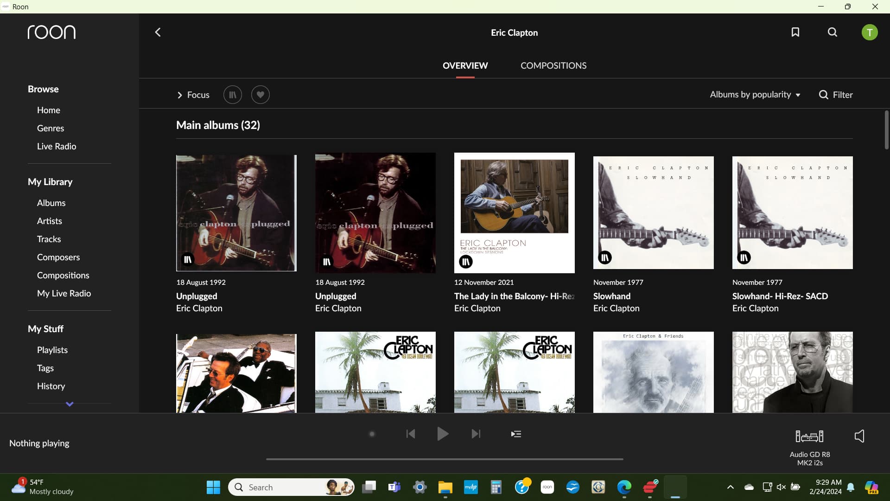Open The Lady in the Balcony cover
Screen dimensions: 890x501
(x=515, y=213)
